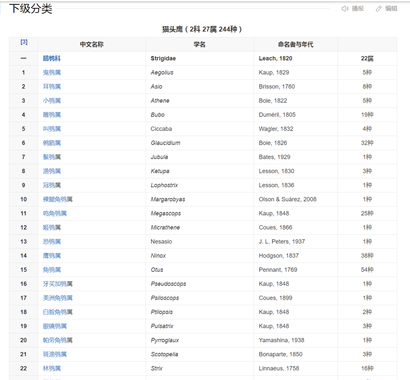Select the Asio scientific name
Screen dimensions: 410x380
[x=156, y=87]
